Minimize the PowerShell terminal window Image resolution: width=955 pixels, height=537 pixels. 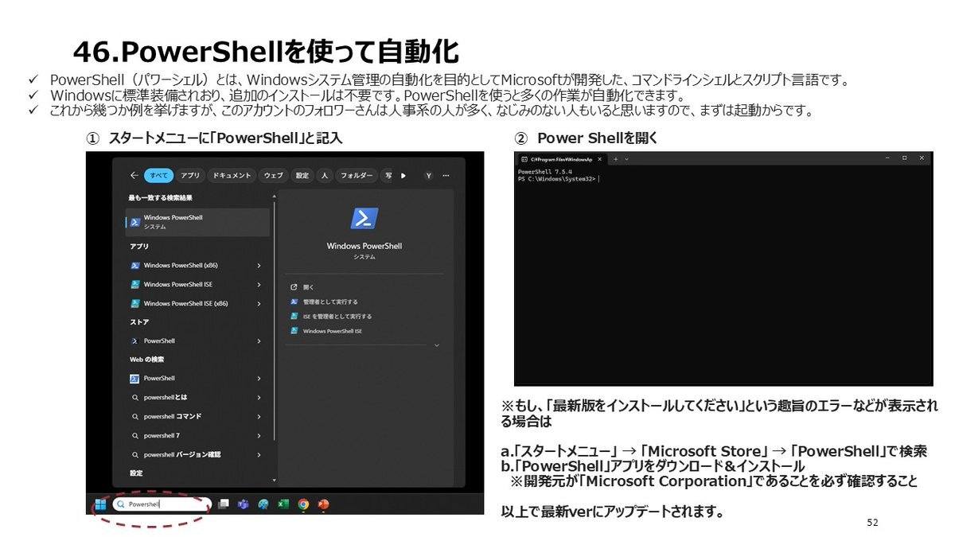[x=887, y=158]
